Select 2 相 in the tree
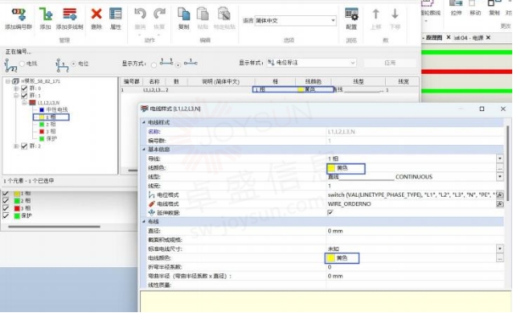Screen dimensions: 513x313 click(50, 125)
